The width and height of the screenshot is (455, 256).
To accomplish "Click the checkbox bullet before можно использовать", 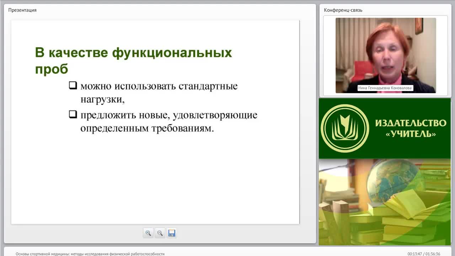I will pyautogui.click(x=73, y=85).
